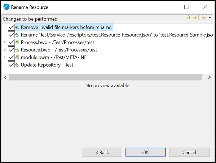216x163 pixels.
Task: Open the view menu dropdown triangle
Action: coord(210,18)
